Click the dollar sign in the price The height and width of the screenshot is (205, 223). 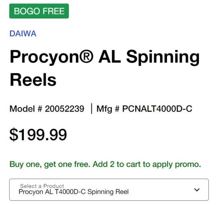[x=14, y=135]
